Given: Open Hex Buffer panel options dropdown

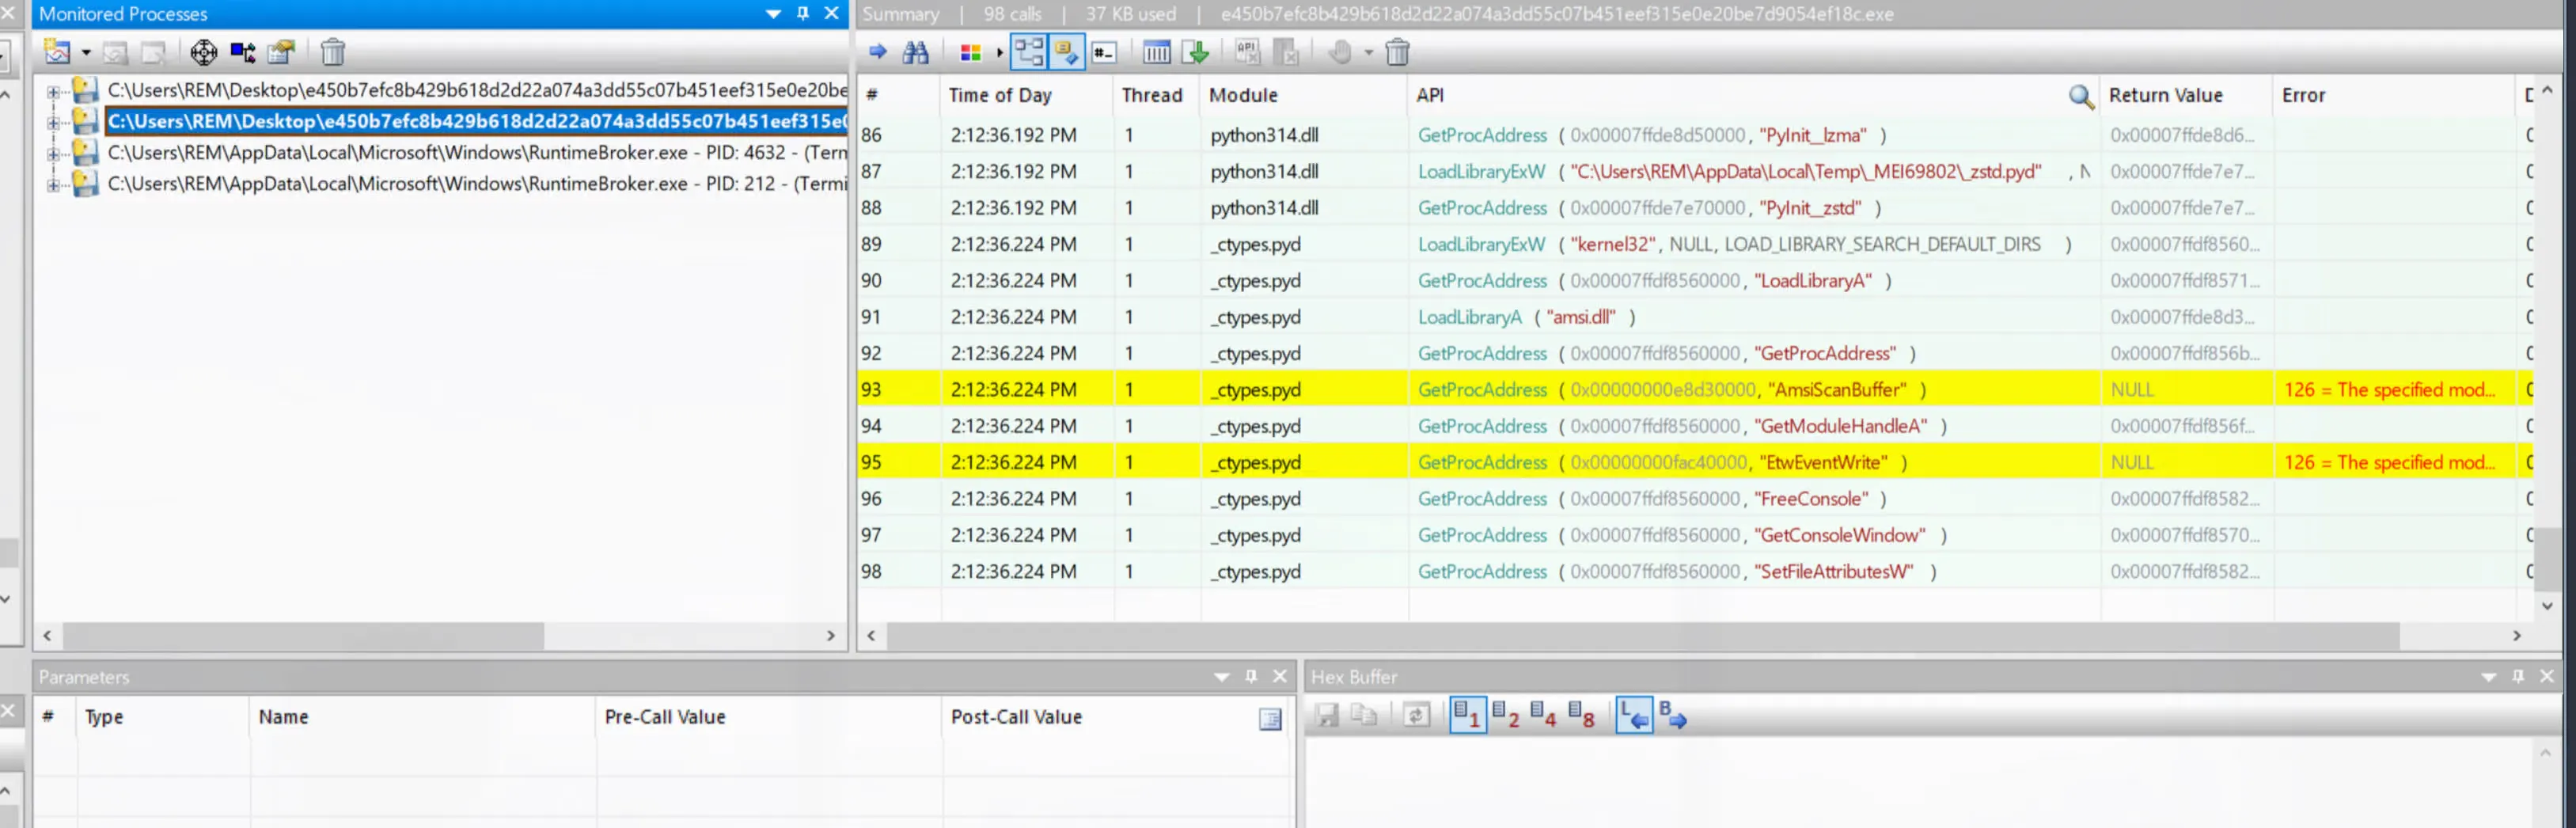Looking at the screenshot, I should point(2488,677).
